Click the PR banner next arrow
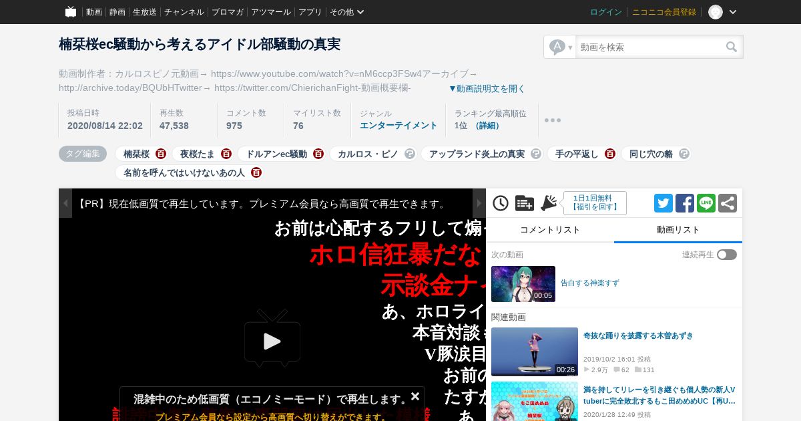Screen dimensions: 801x421 tap(479, 203)
